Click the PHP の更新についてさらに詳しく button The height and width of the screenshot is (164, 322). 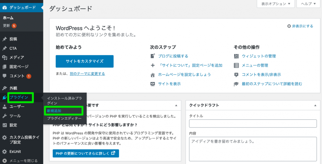(x=86, y=153)
